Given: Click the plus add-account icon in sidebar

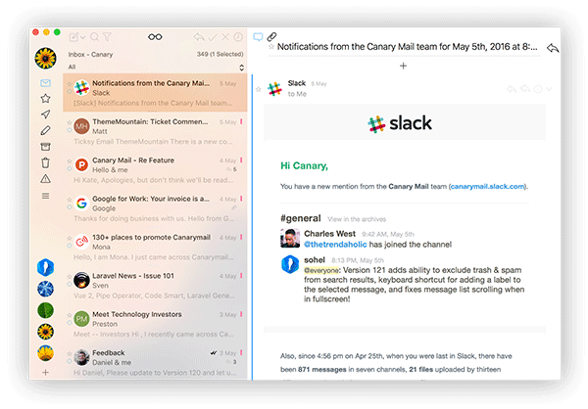Looking at the screenshot, I should (x=45, y=372).
